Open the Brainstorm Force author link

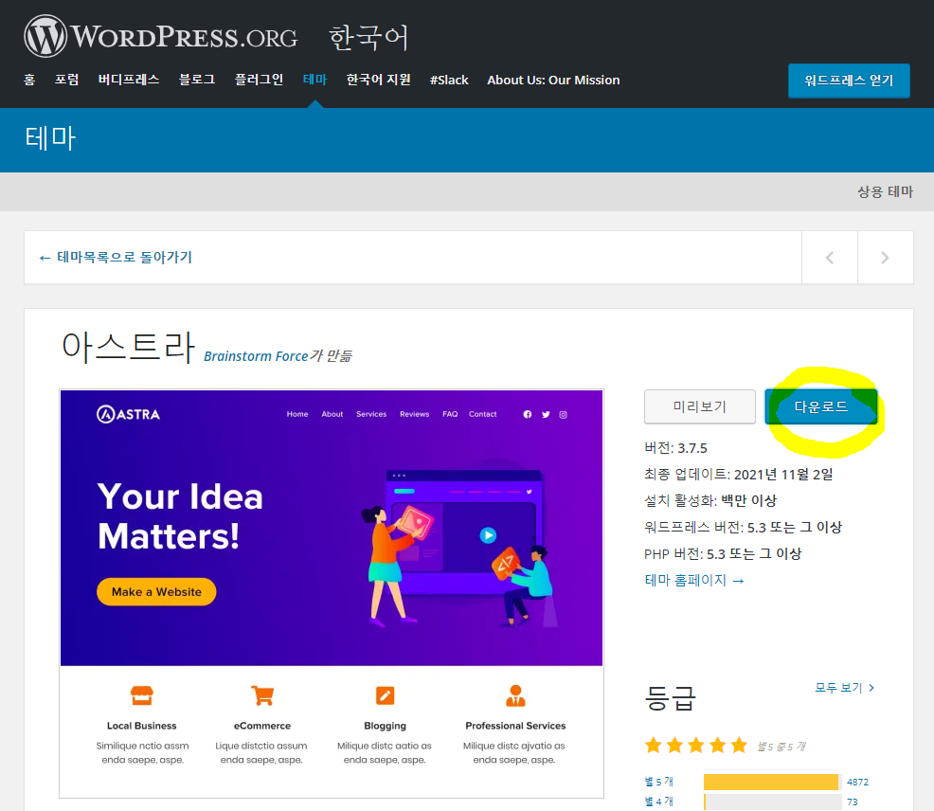point(256,356)
